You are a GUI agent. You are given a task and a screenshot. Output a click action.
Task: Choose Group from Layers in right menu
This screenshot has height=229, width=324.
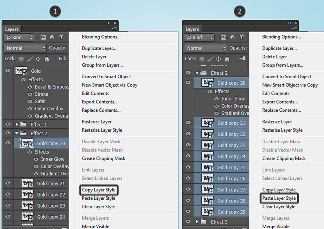pos(283,65)
